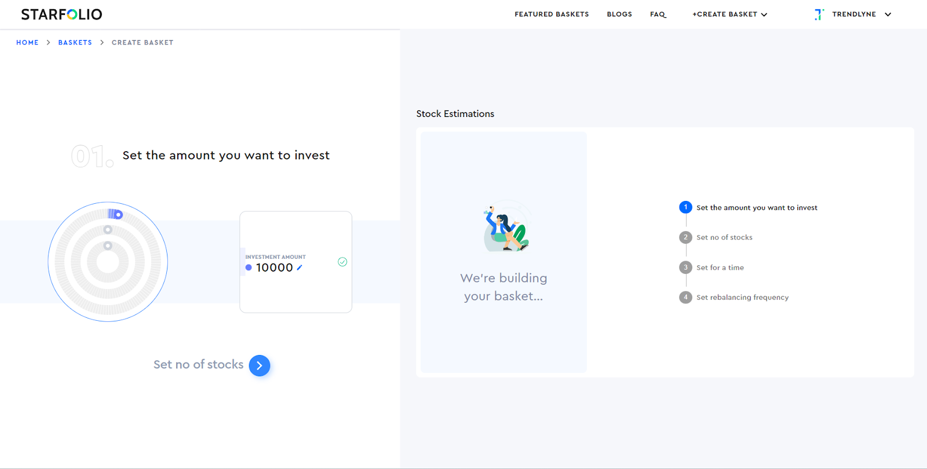Click the Starfolio logo

(x=61, y=14)
